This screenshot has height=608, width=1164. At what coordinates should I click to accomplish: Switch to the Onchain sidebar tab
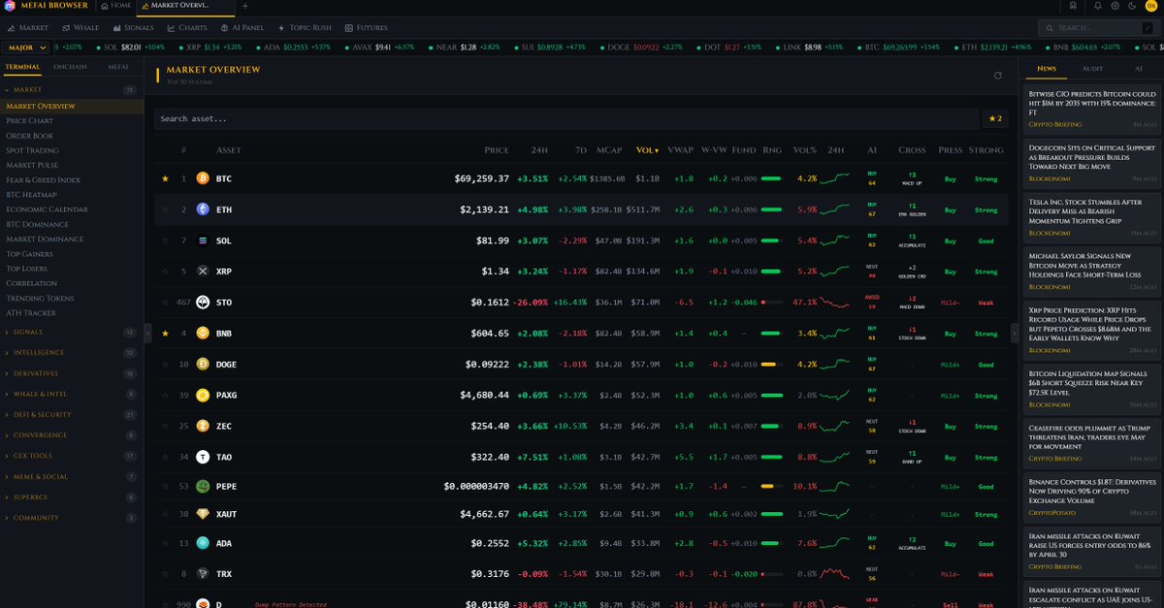[70, 67]
